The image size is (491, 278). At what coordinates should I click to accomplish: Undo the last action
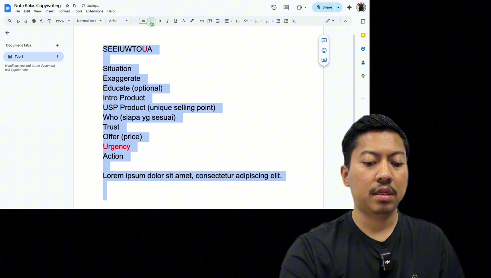pos(18,21)
